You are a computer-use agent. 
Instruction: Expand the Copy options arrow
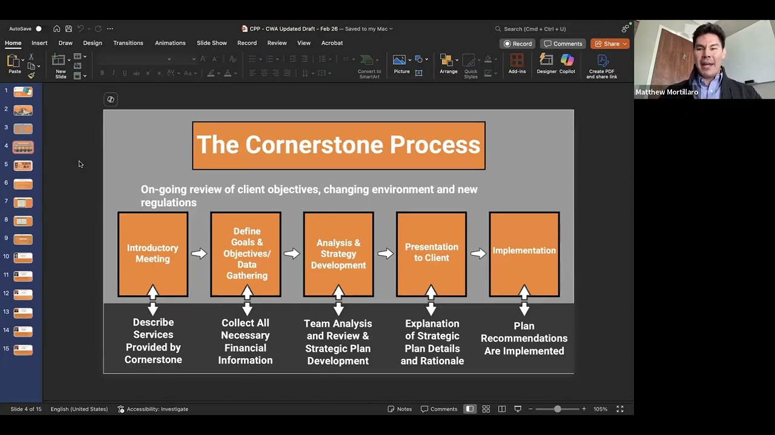(x=39, y=66)
